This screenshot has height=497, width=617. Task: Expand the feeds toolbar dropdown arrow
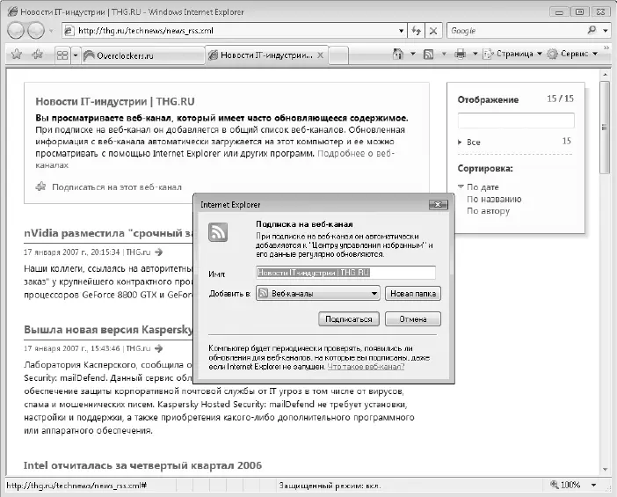(x=444, y=54)
